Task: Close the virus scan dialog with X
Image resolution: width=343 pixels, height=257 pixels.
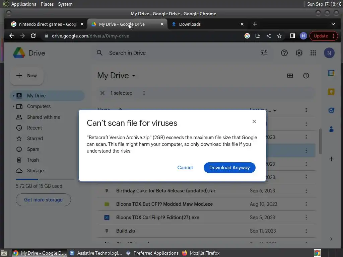Action: [254, 121]
